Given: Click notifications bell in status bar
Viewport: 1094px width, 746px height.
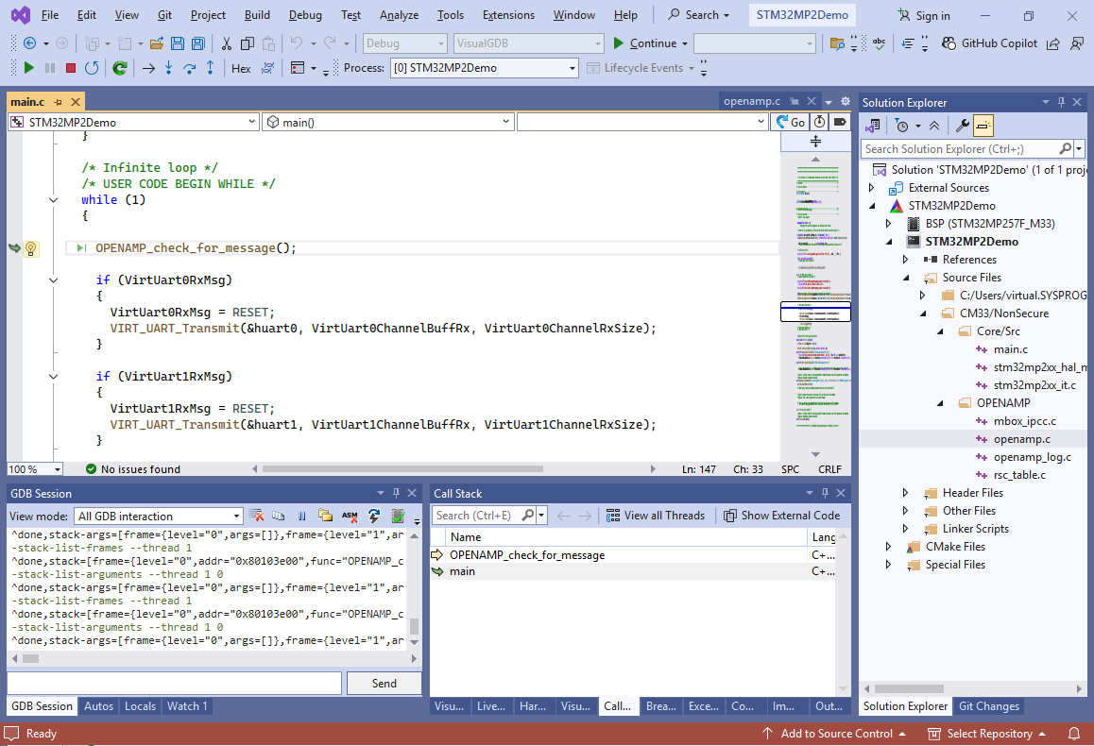Looking at the screenshot, I should point(1075,734).
